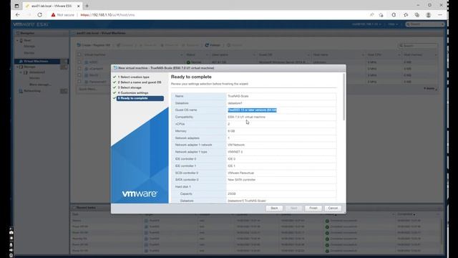Open the browser Settings and more menu

pyautogui.click(x=440, y=14)
